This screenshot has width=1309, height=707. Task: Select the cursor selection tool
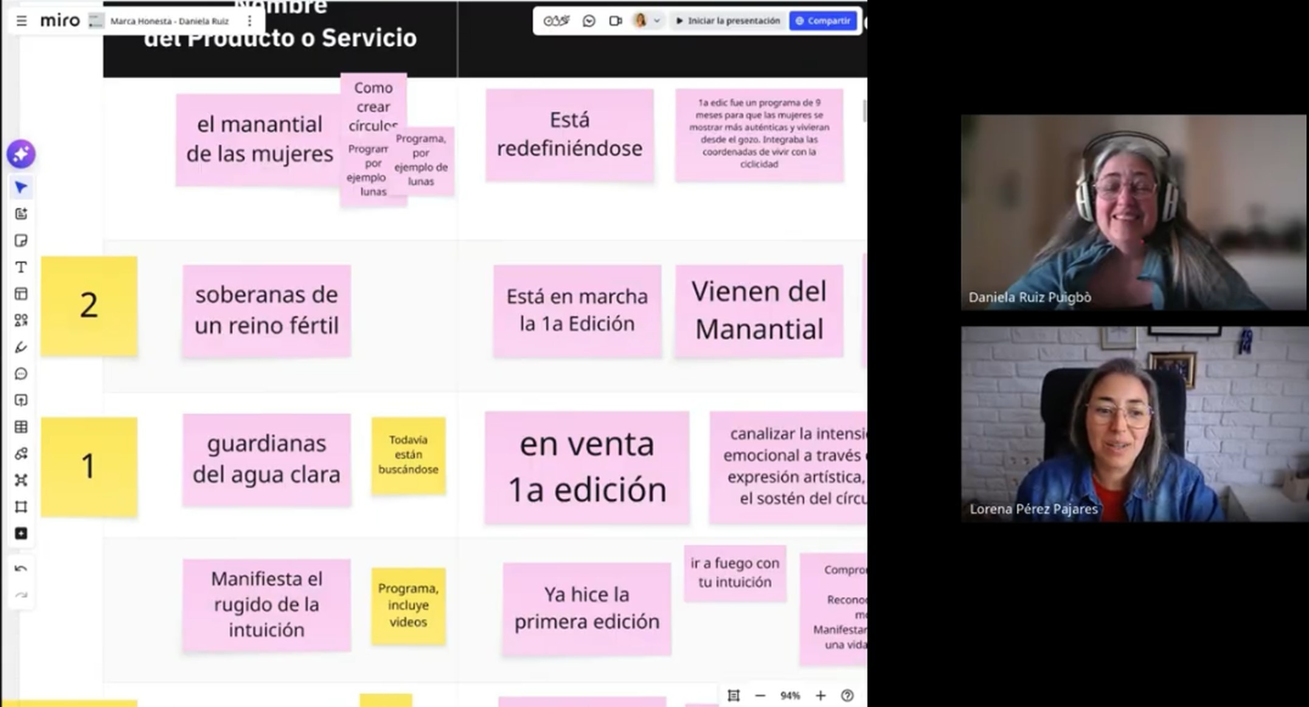[21, 187]
